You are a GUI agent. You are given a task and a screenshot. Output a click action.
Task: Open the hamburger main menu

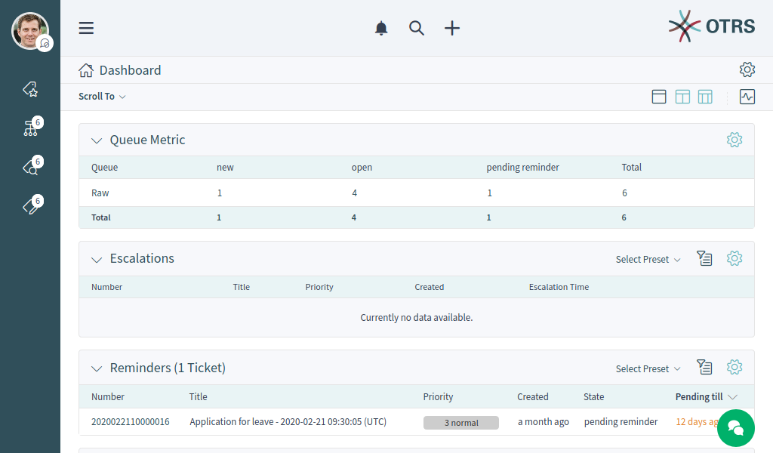click(x=86, y=28)
